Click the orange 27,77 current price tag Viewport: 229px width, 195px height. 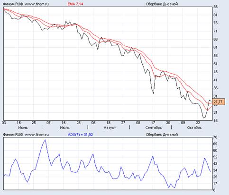[x=219, y=102]
